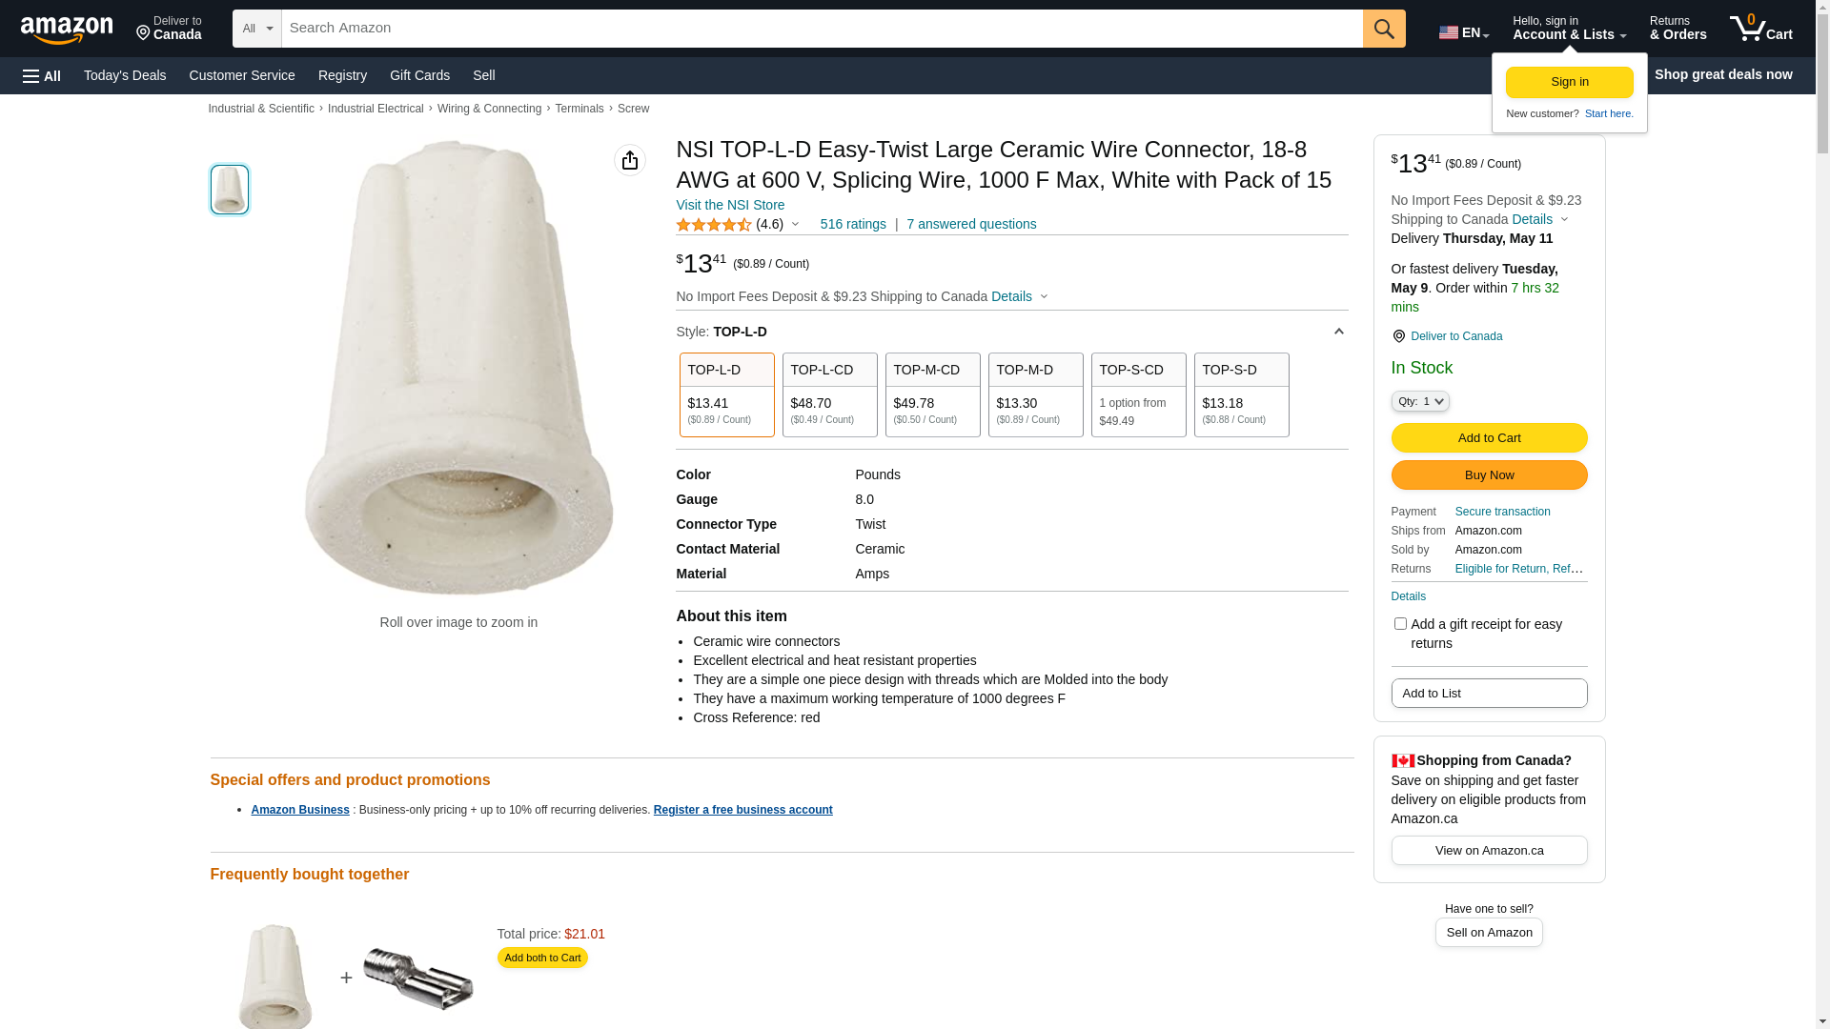The height and width of the screenshot is (1029, 1830).
Task: Open the EN language flag selector
Action: click(1463, 32)
